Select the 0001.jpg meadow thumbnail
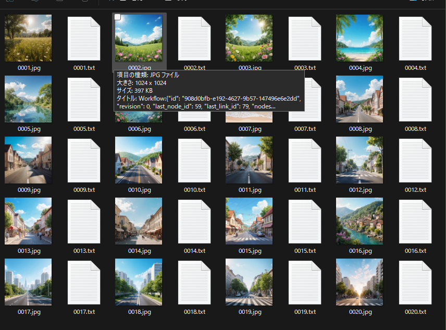 [x=28, y=38]
